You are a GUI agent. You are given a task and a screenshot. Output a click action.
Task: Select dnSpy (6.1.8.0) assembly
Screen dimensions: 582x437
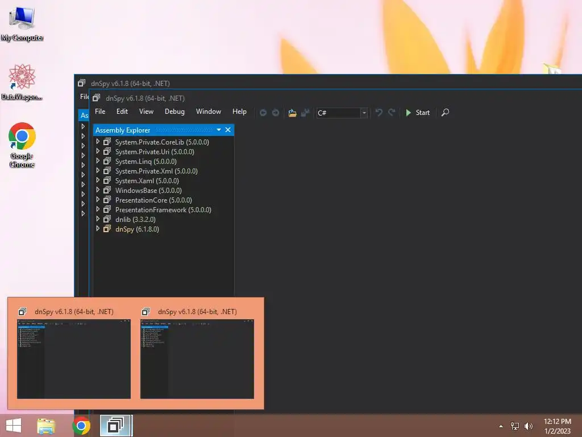click(x=137, y=229)
